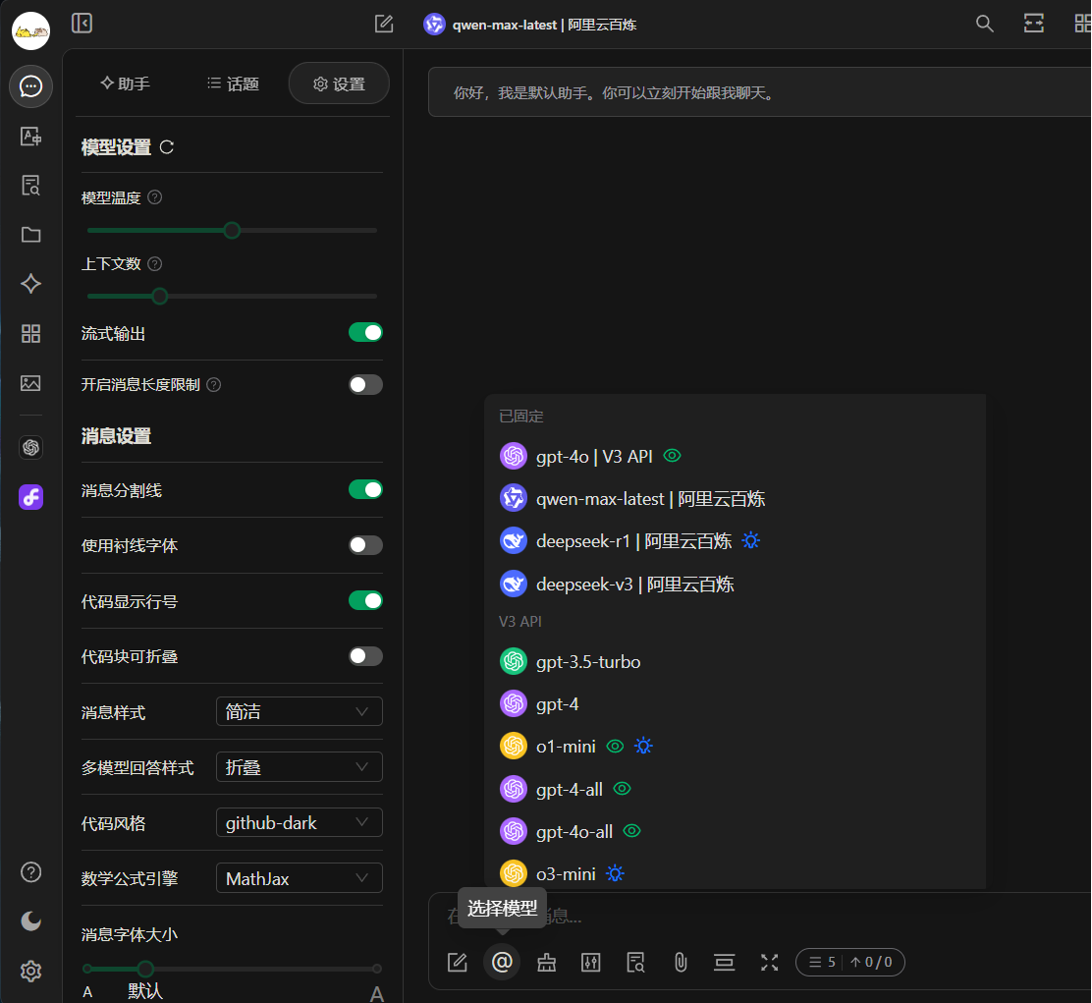Launch the pinned OpenAI mini app

tap(30, 447)
